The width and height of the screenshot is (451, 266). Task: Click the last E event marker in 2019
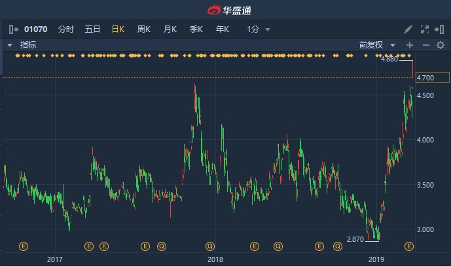pos(409,246)
